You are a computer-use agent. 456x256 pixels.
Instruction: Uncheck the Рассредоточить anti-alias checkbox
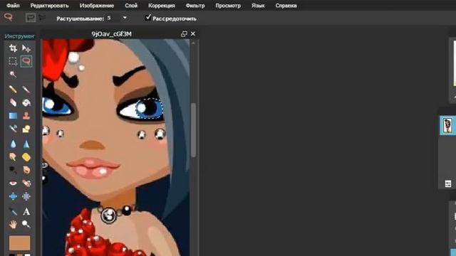148,17
